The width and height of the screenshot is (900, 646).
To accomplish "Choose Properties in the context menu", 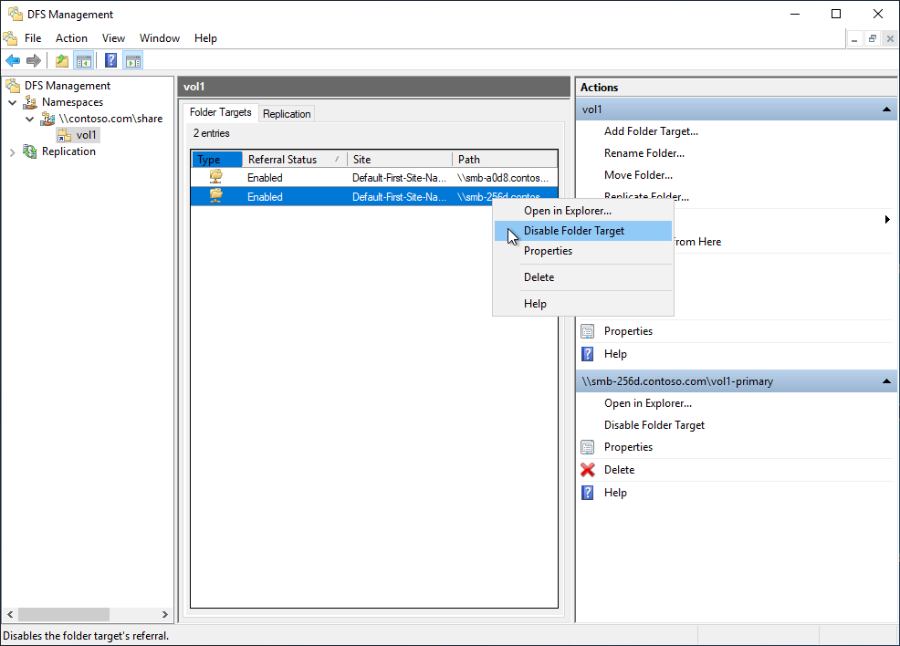I will pos(583,251).
